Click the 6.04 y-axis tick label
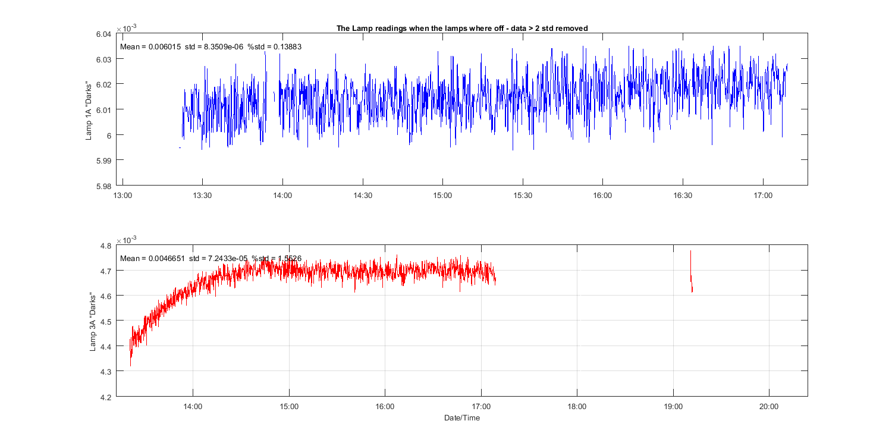 [x=103, y=34]
